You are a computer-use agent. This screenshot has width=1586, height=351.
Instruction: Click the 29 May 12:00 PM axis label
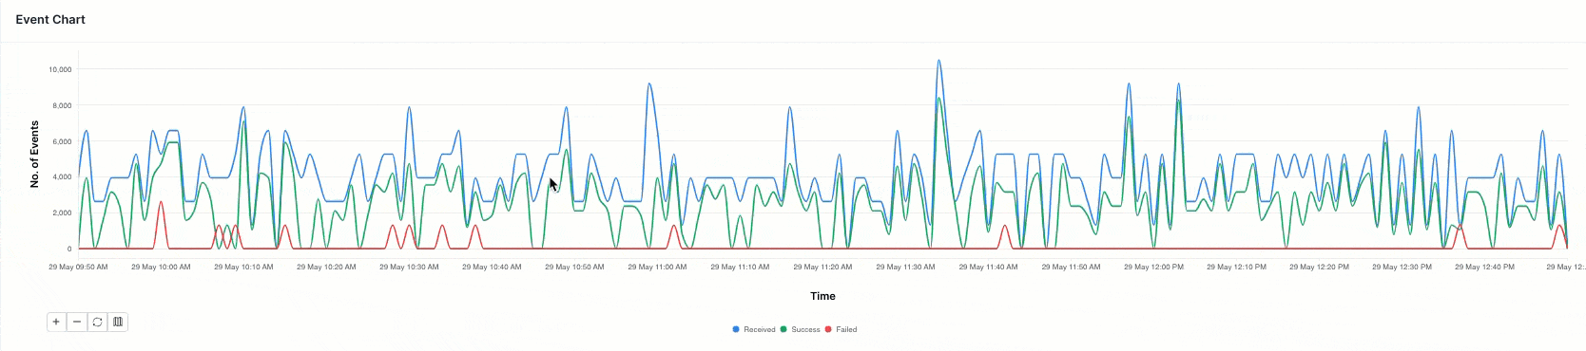pos(1153,267)
